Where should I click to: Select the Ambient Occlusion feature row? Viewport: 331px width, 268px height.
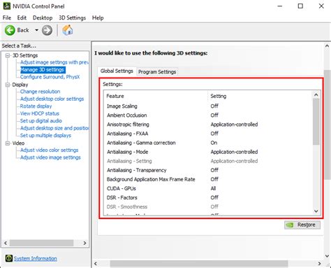pos(208,115)
